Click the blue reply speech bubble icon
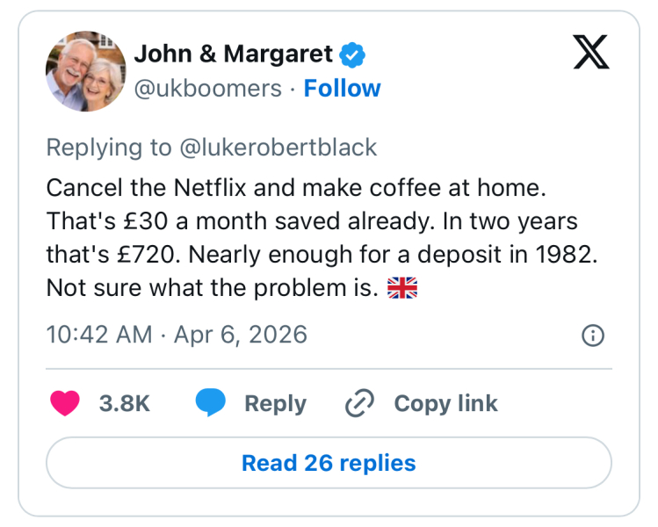Viewport: 658px width, 527px height. [x=210, y=403]
